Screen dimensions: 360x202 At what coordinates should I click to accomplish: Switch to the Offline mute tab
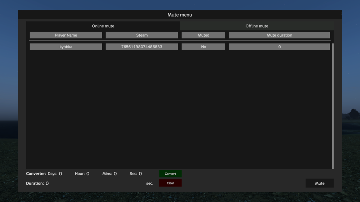click(x=257, y=26)
